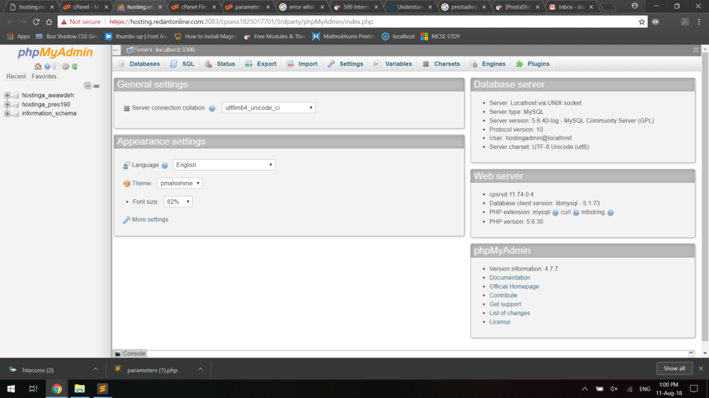
Task: Click help icon beside Server connection collation
Action: point(212,108)
